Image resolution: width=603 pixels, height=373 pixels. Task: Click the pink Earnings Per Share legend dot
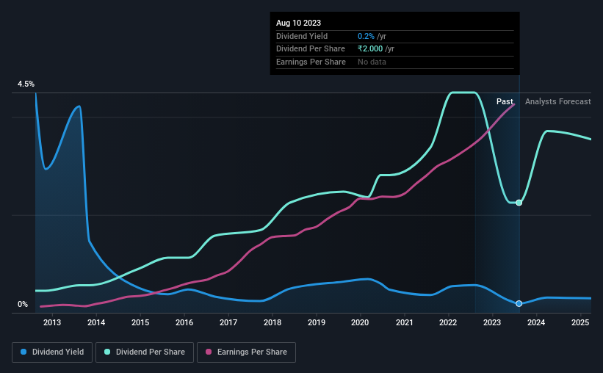(x=209, y=352)
